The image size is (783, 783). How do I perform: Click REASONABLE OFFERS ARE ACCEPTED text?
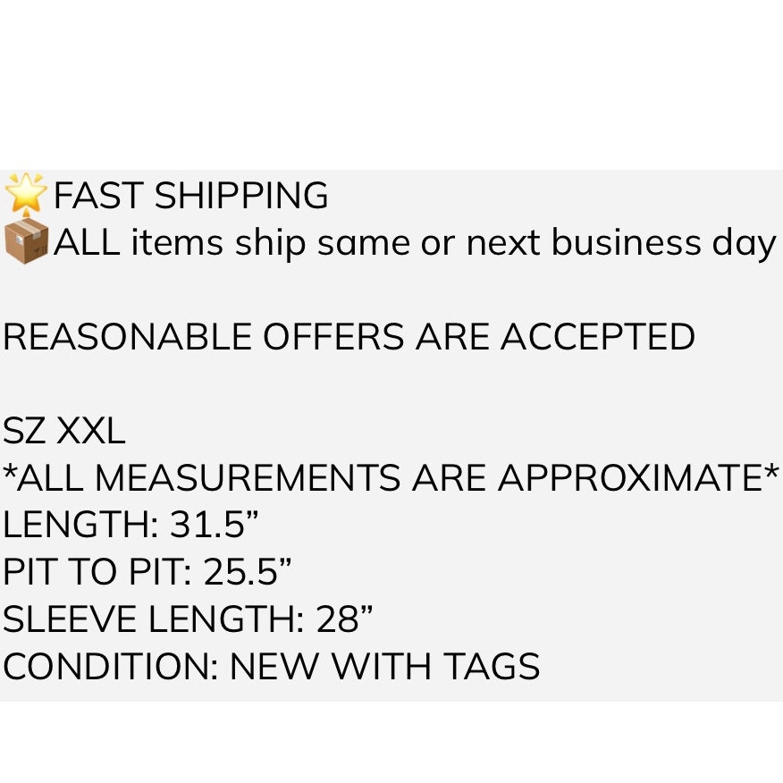tap(349, 336)
